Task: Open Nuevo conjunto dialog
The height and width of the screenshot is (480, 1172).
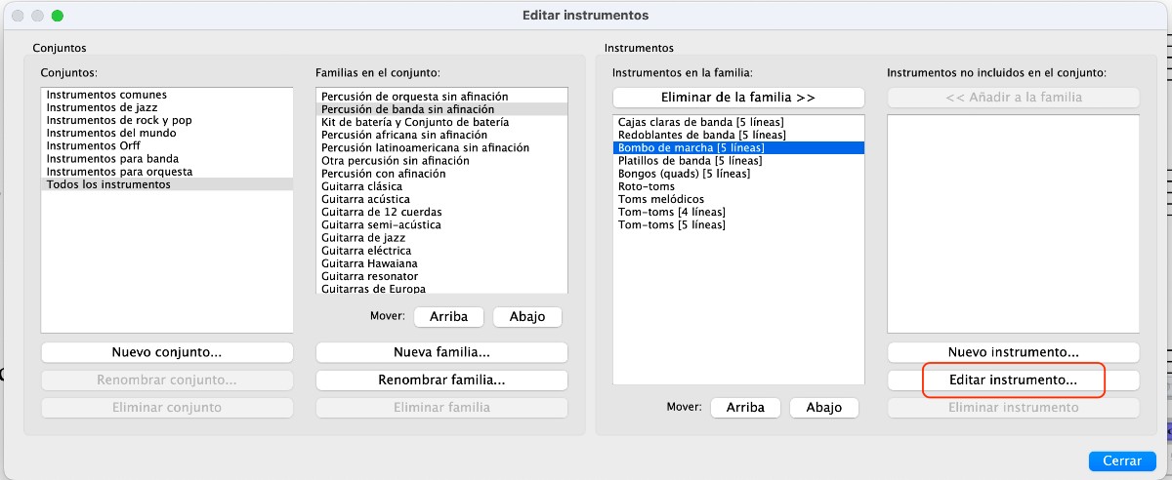Action: pyautogui.click(x=167, y=351)
